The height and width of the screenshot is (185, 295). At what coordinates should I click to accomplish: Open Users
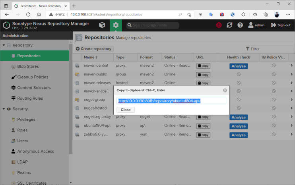coord(22,141)
